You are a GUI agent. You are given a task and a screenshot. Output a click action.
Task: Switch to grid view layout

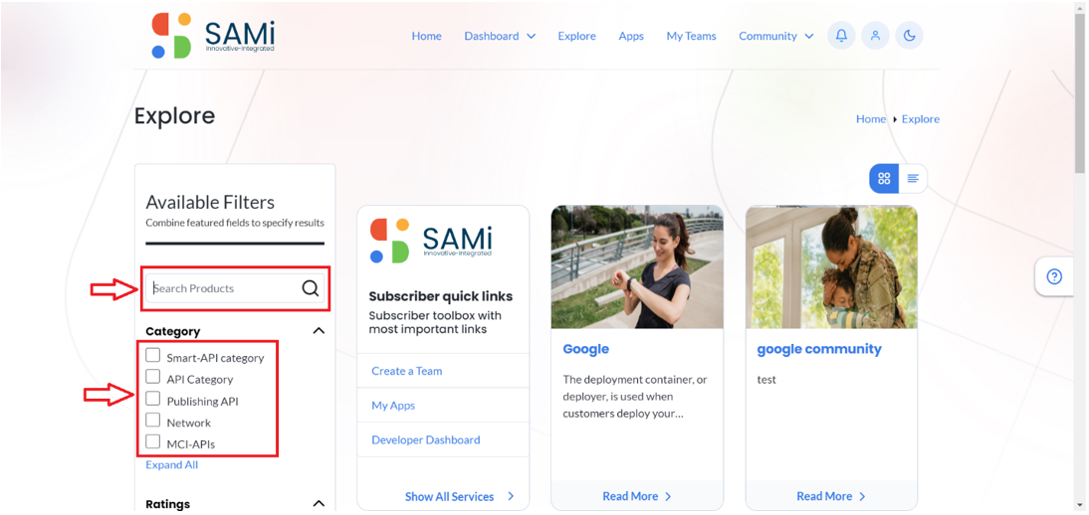point(884,178)
